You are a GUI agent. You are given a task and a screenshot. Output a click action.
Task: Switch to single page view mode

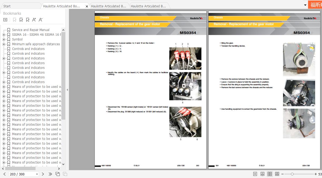point(255,174)
